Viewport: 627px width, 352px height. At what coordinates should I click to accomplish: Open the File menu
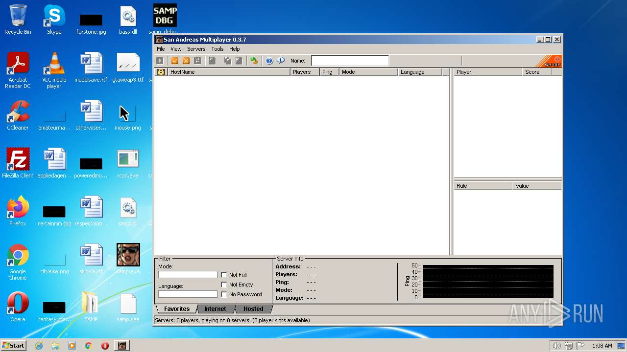pos(161,49)
